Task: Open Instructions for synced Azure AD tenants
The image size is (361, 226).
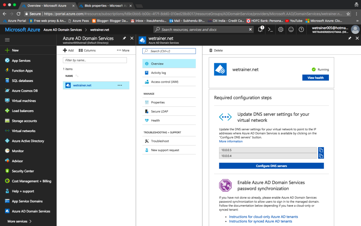Action: [x=261, y=221]
